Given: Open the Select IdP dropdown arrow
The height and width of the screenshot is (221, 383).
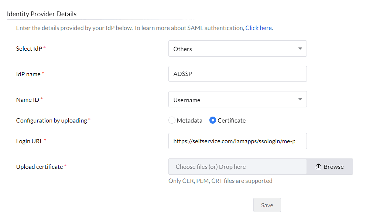Looking at the screenshot, I should click(x=300, y=48).
